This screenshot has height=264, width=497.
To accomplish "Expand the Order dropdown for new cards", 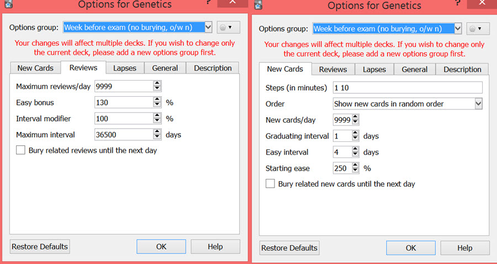I will coord(478,104).
